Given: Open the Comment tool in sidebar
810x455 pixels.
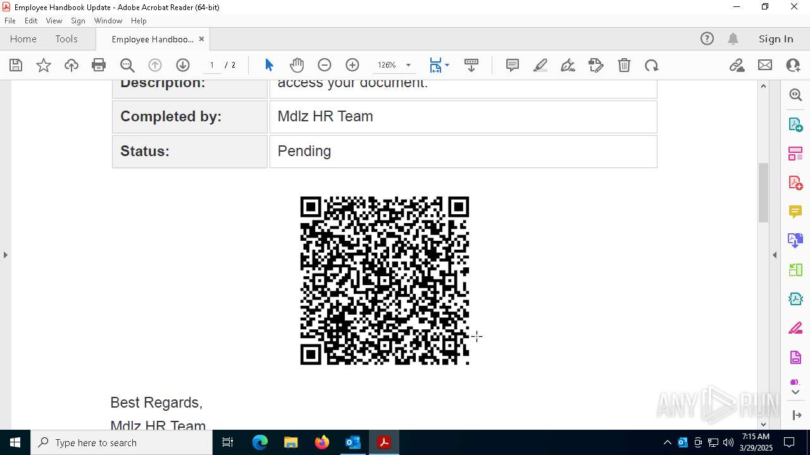Looking at the screenshot, I should (x=795, y=212).
